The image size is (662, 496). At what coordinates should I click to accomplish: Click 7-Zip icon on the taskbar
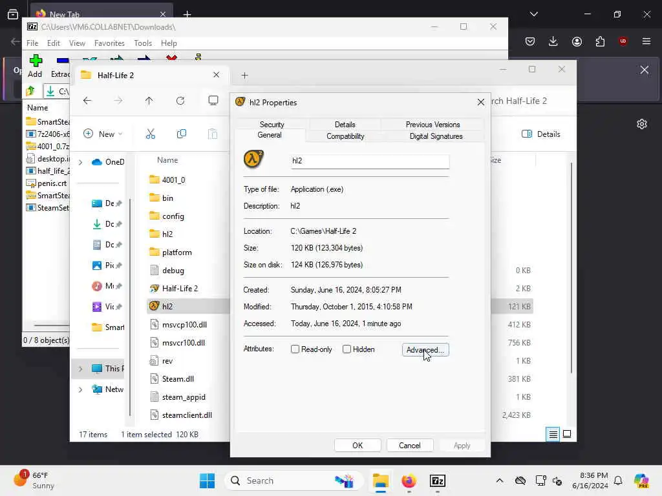(438, 480)
